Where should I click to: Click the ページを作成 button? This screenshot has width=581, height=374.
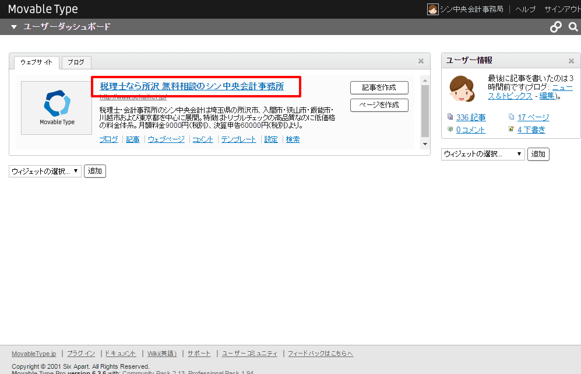click(x=379, y=105)
